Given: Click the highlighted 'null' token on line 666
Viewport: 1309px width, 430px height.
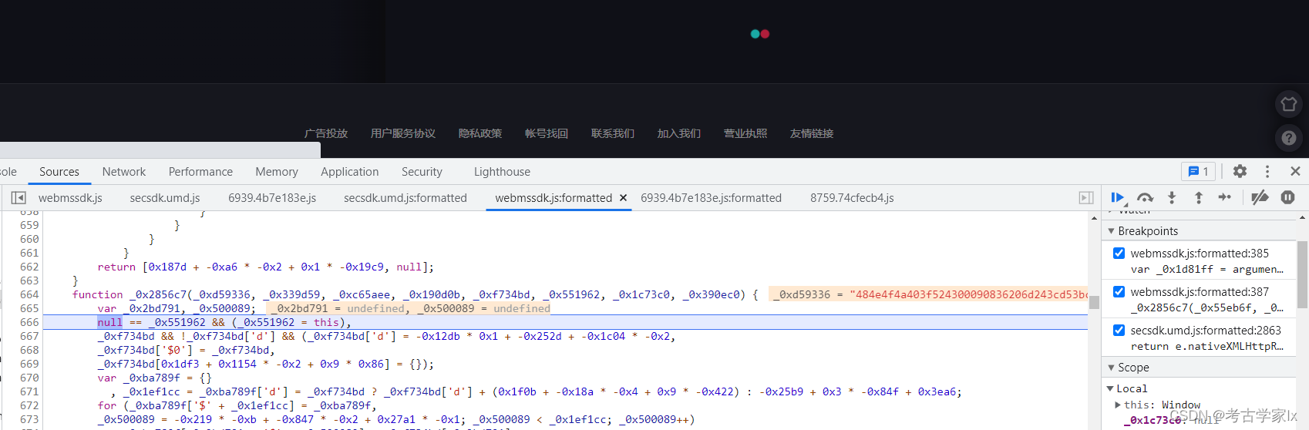Looking at the screenshot, I should [x=109, y=322].
